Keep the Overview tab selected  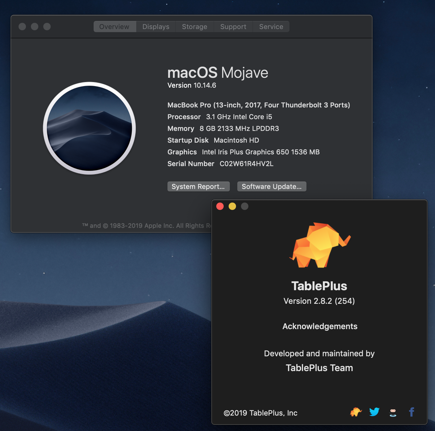tap(115, 27)
